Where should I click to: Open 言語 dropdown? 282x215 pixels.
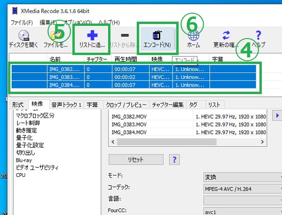coord(243,200)
